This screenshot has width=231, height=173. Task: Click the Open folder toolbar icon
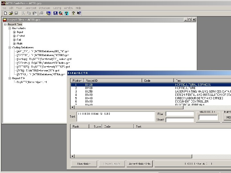[11, 13]
